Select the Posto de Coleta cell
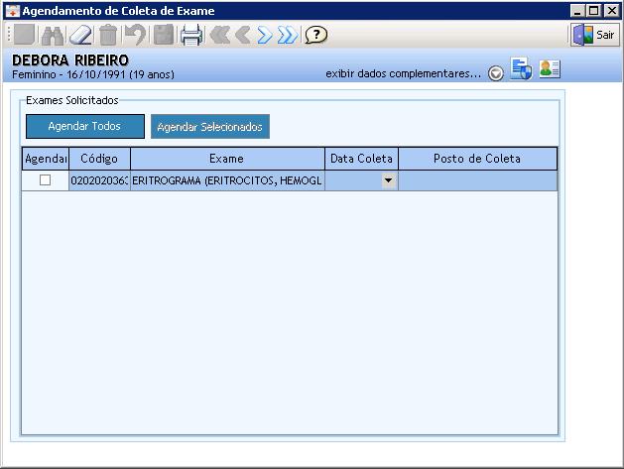 click(x=477, y=180)
